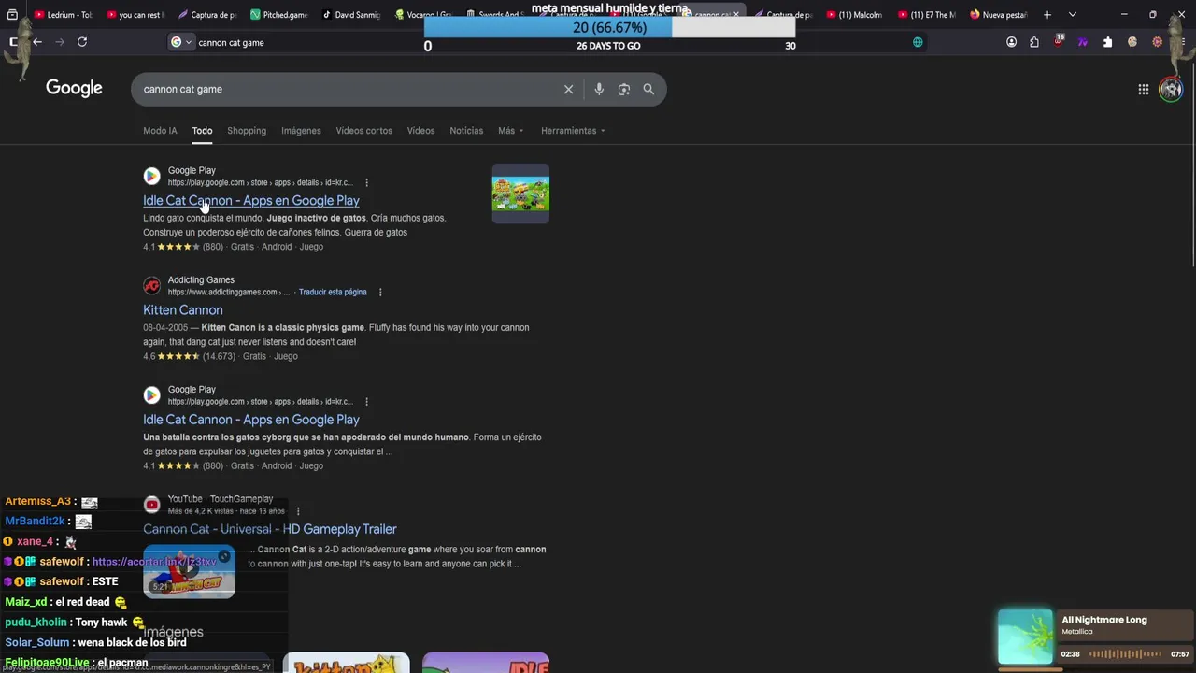Click the teal globe icon in address bar
The width and height of the screenshot is (1196, 673).
click(x=918, y=42)
